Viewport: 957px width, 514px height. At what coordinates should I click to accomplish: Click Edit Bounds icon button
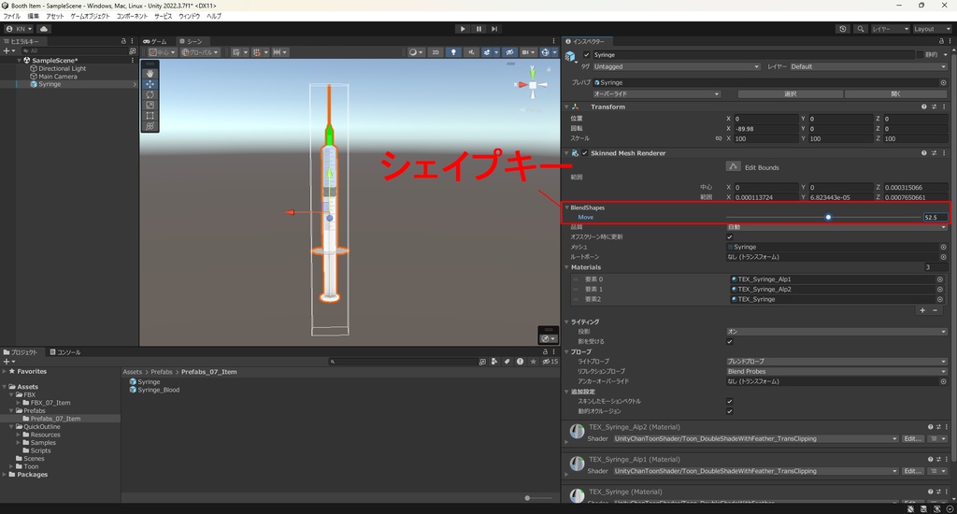click(x=733, y=166)
